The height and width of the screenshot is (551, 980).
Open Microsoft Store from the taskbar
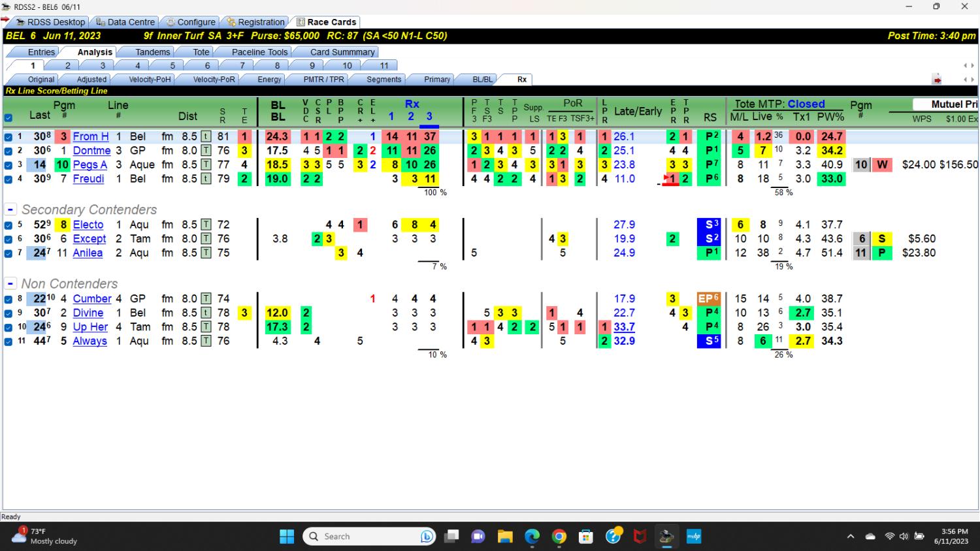585,537
